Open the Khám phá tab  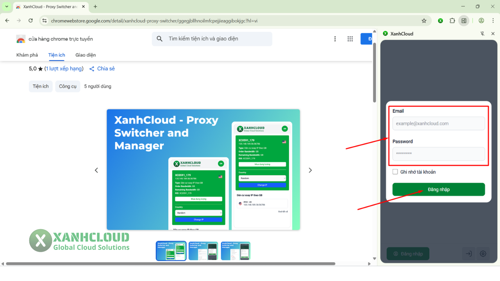pyautogui.click(x=27, y=55)
